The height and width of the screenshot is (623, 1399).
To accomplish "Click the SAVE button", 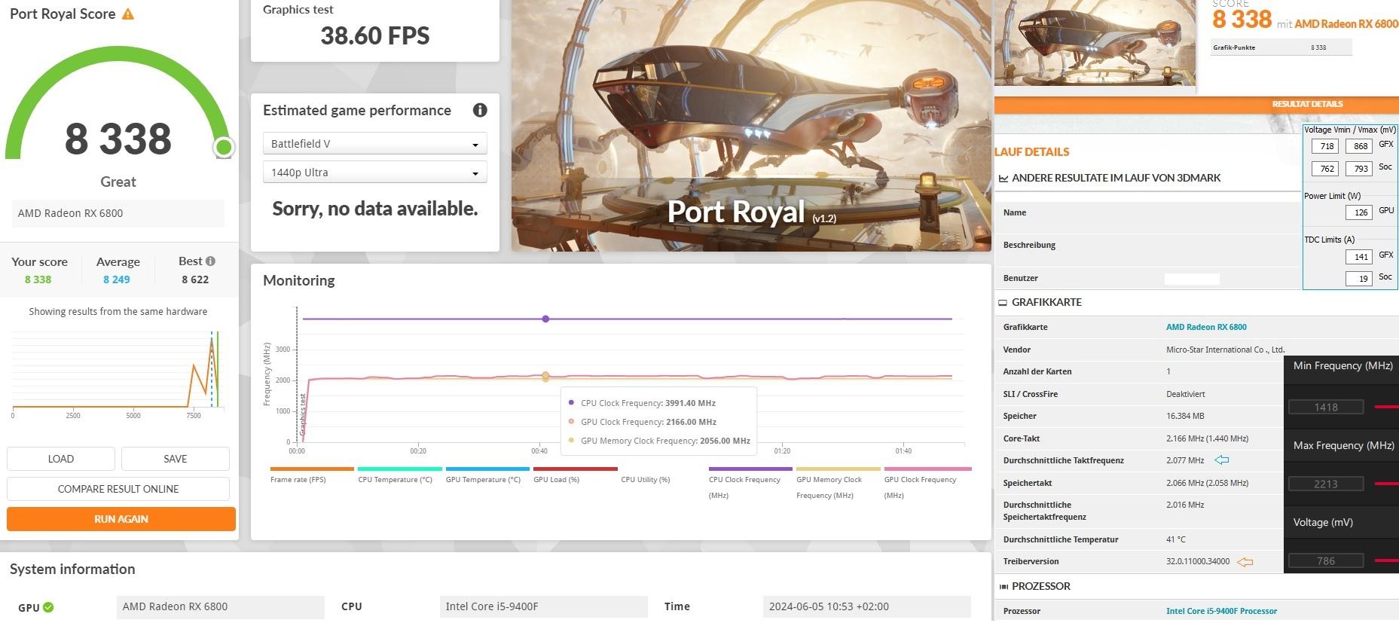I will pos(176,459).
